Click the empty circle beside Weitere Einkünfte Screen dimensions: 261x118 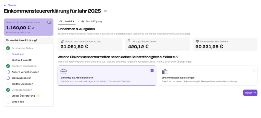click(8, 60)
